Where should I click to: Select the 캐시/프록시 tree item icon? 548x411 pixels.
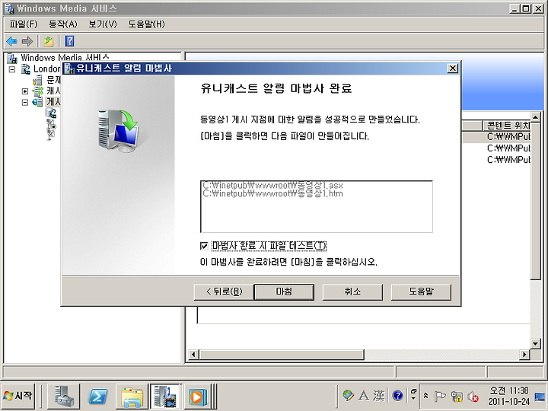coord(37,91)
